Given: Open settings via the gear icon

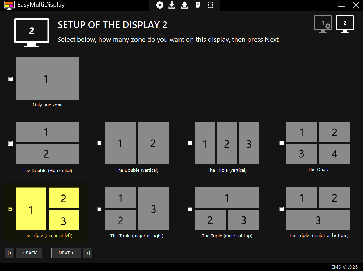Looking at the screenshot, I should pos(160,5).
